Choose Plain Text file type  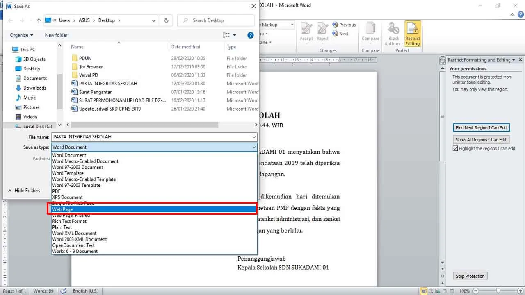pyautogui.click(x=62, y=227)
